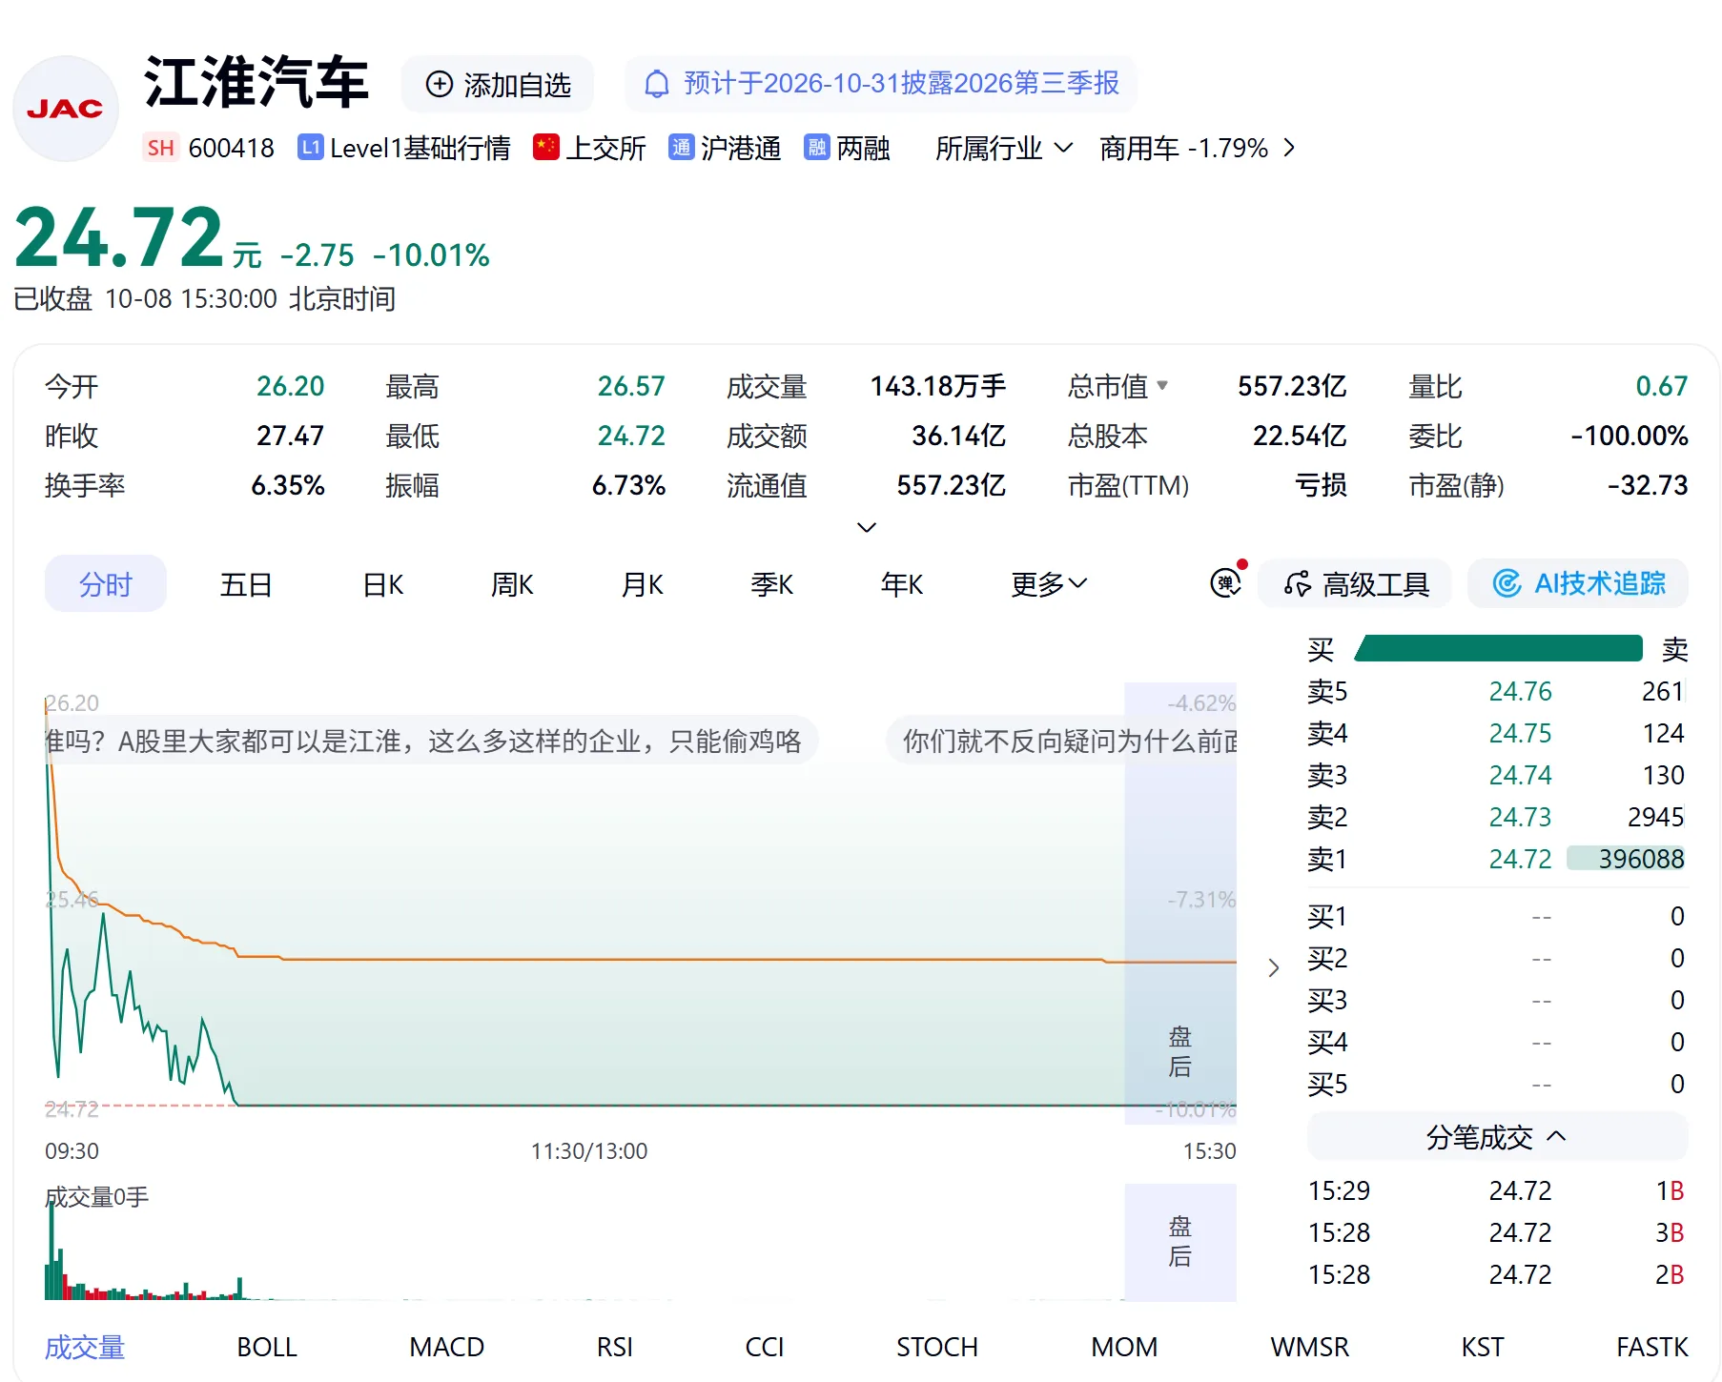Screen dimensions: 1722x1382
Task: Switch to 日K chart tab
Action: point(383,583)
